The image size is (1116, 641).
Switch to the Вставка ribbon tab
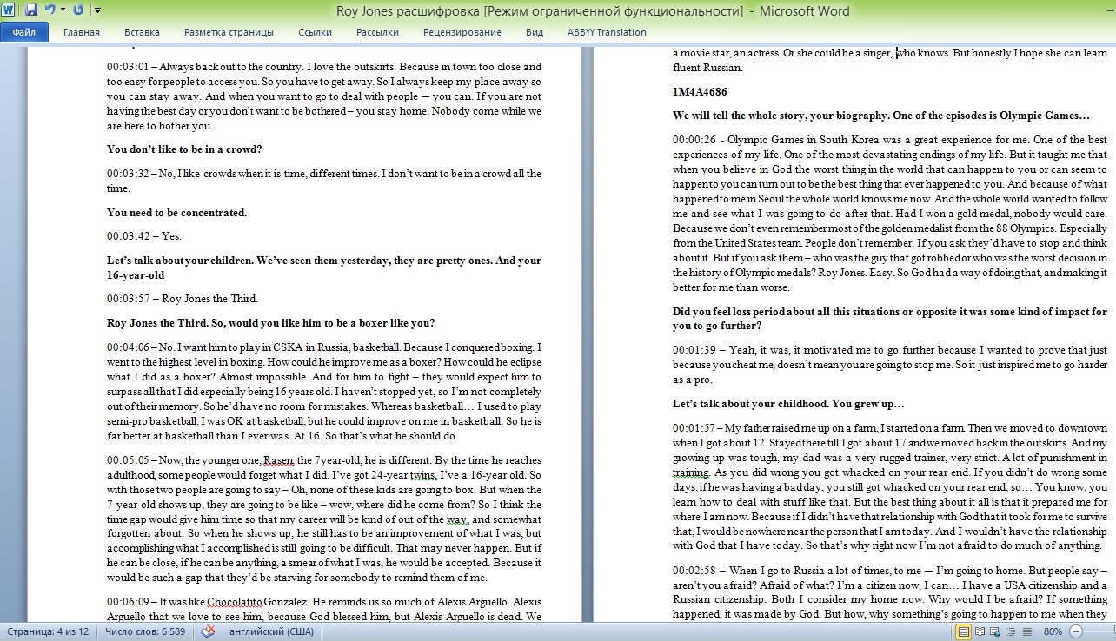[142, 32]
